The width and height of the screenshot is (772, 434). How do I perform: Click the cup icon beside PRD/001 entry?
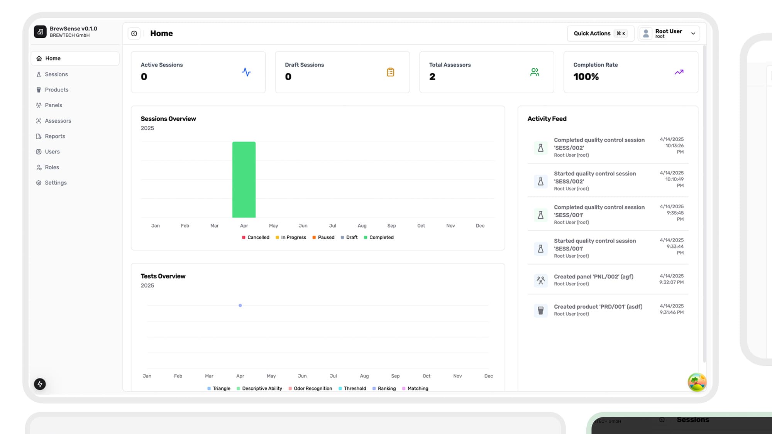point(541,310)
